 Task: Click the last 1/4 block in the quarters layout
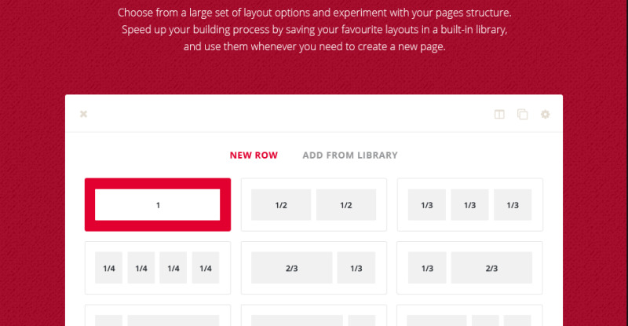(206, 268)
